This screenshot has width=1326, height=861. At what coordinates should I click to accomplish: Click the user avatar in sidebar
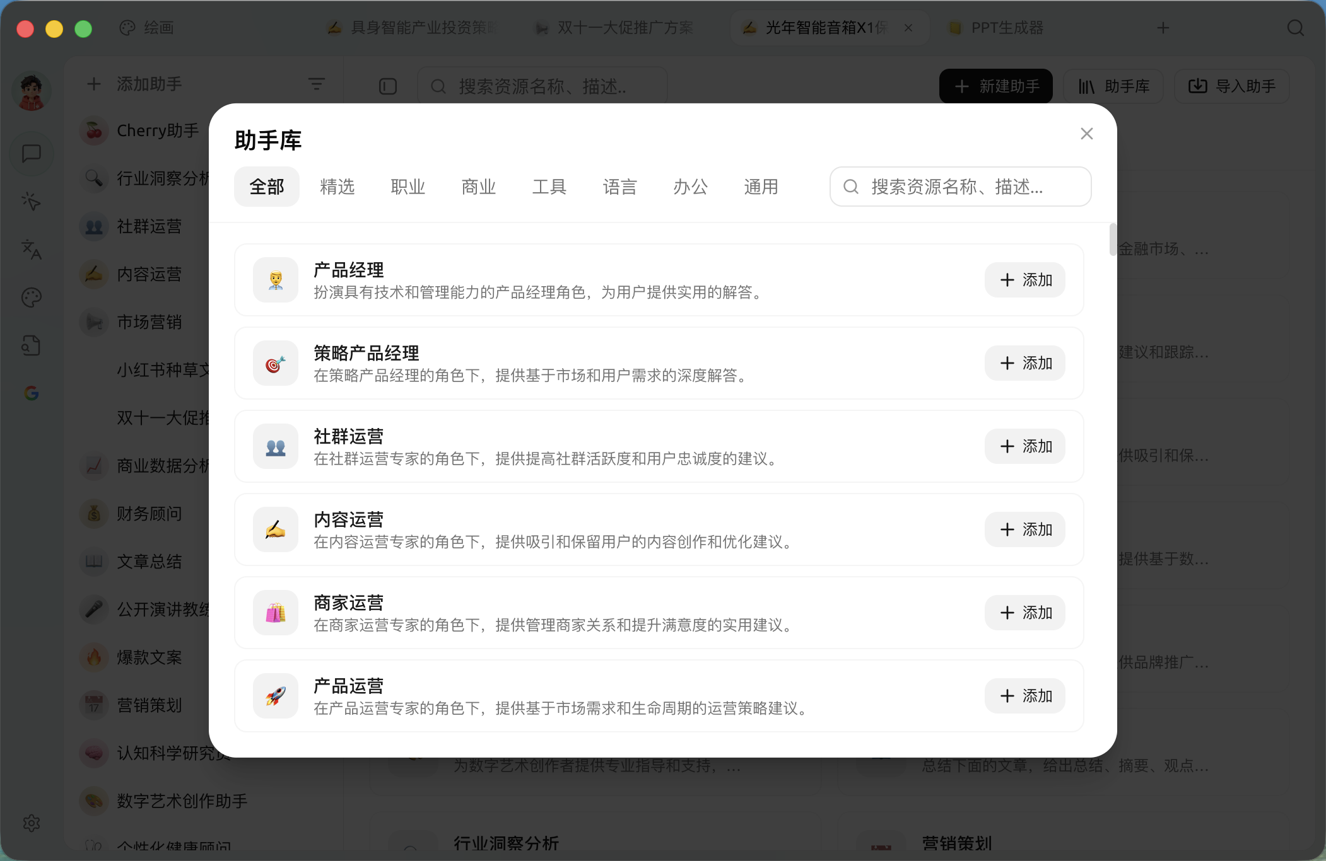(32, 92)
